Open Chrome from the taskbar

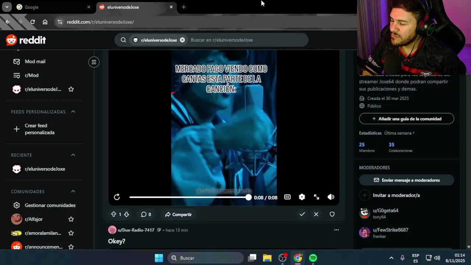coord(298,258)
